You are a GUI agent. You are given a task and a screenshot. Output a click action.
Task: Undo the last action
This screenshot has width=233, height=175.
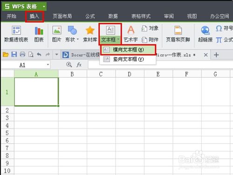coord(39,54)
